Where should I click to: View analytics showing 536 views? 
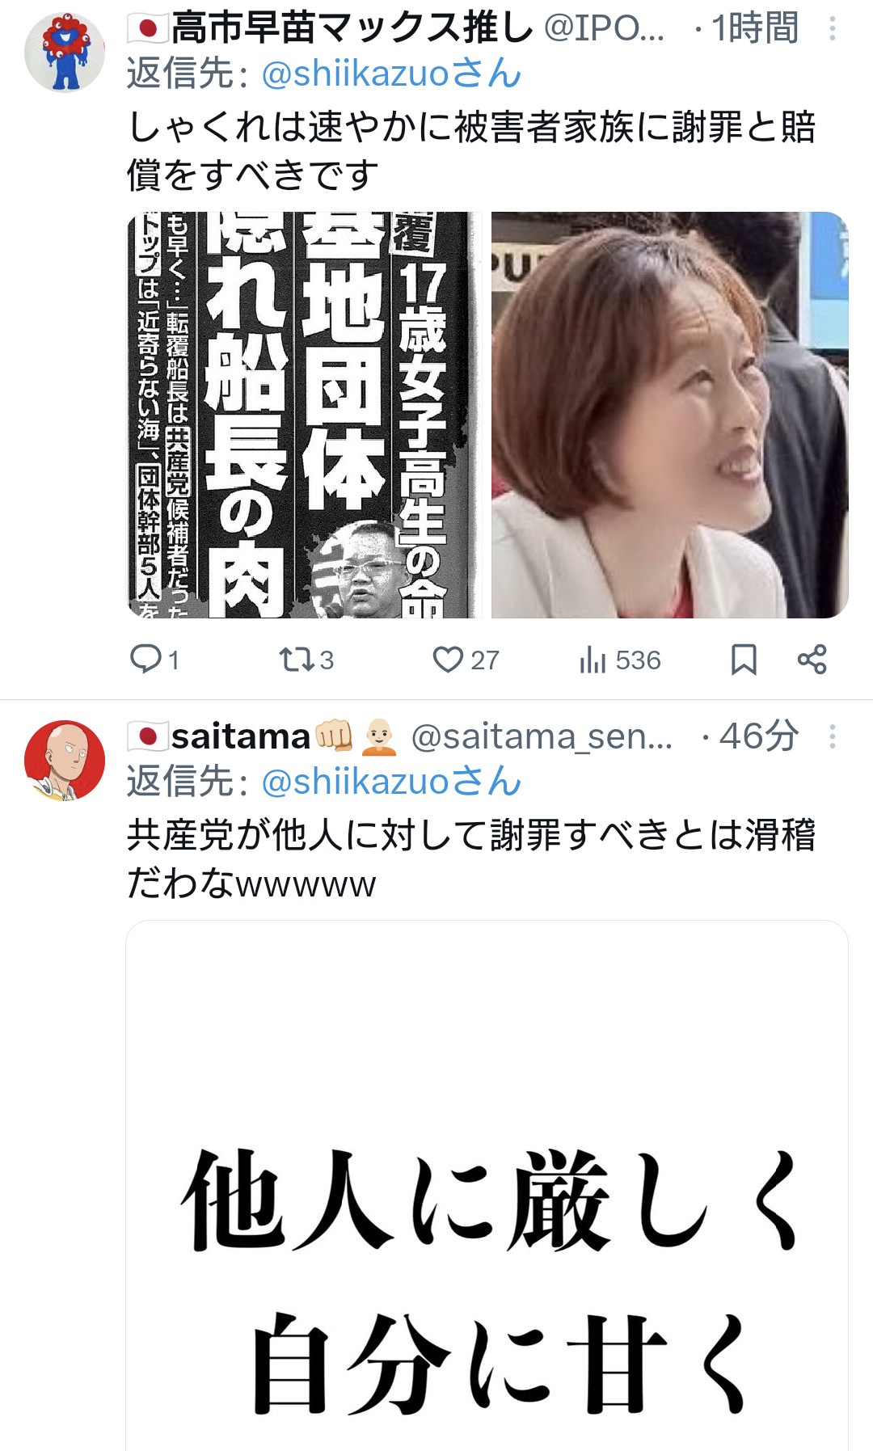click(x=620, y=660)
